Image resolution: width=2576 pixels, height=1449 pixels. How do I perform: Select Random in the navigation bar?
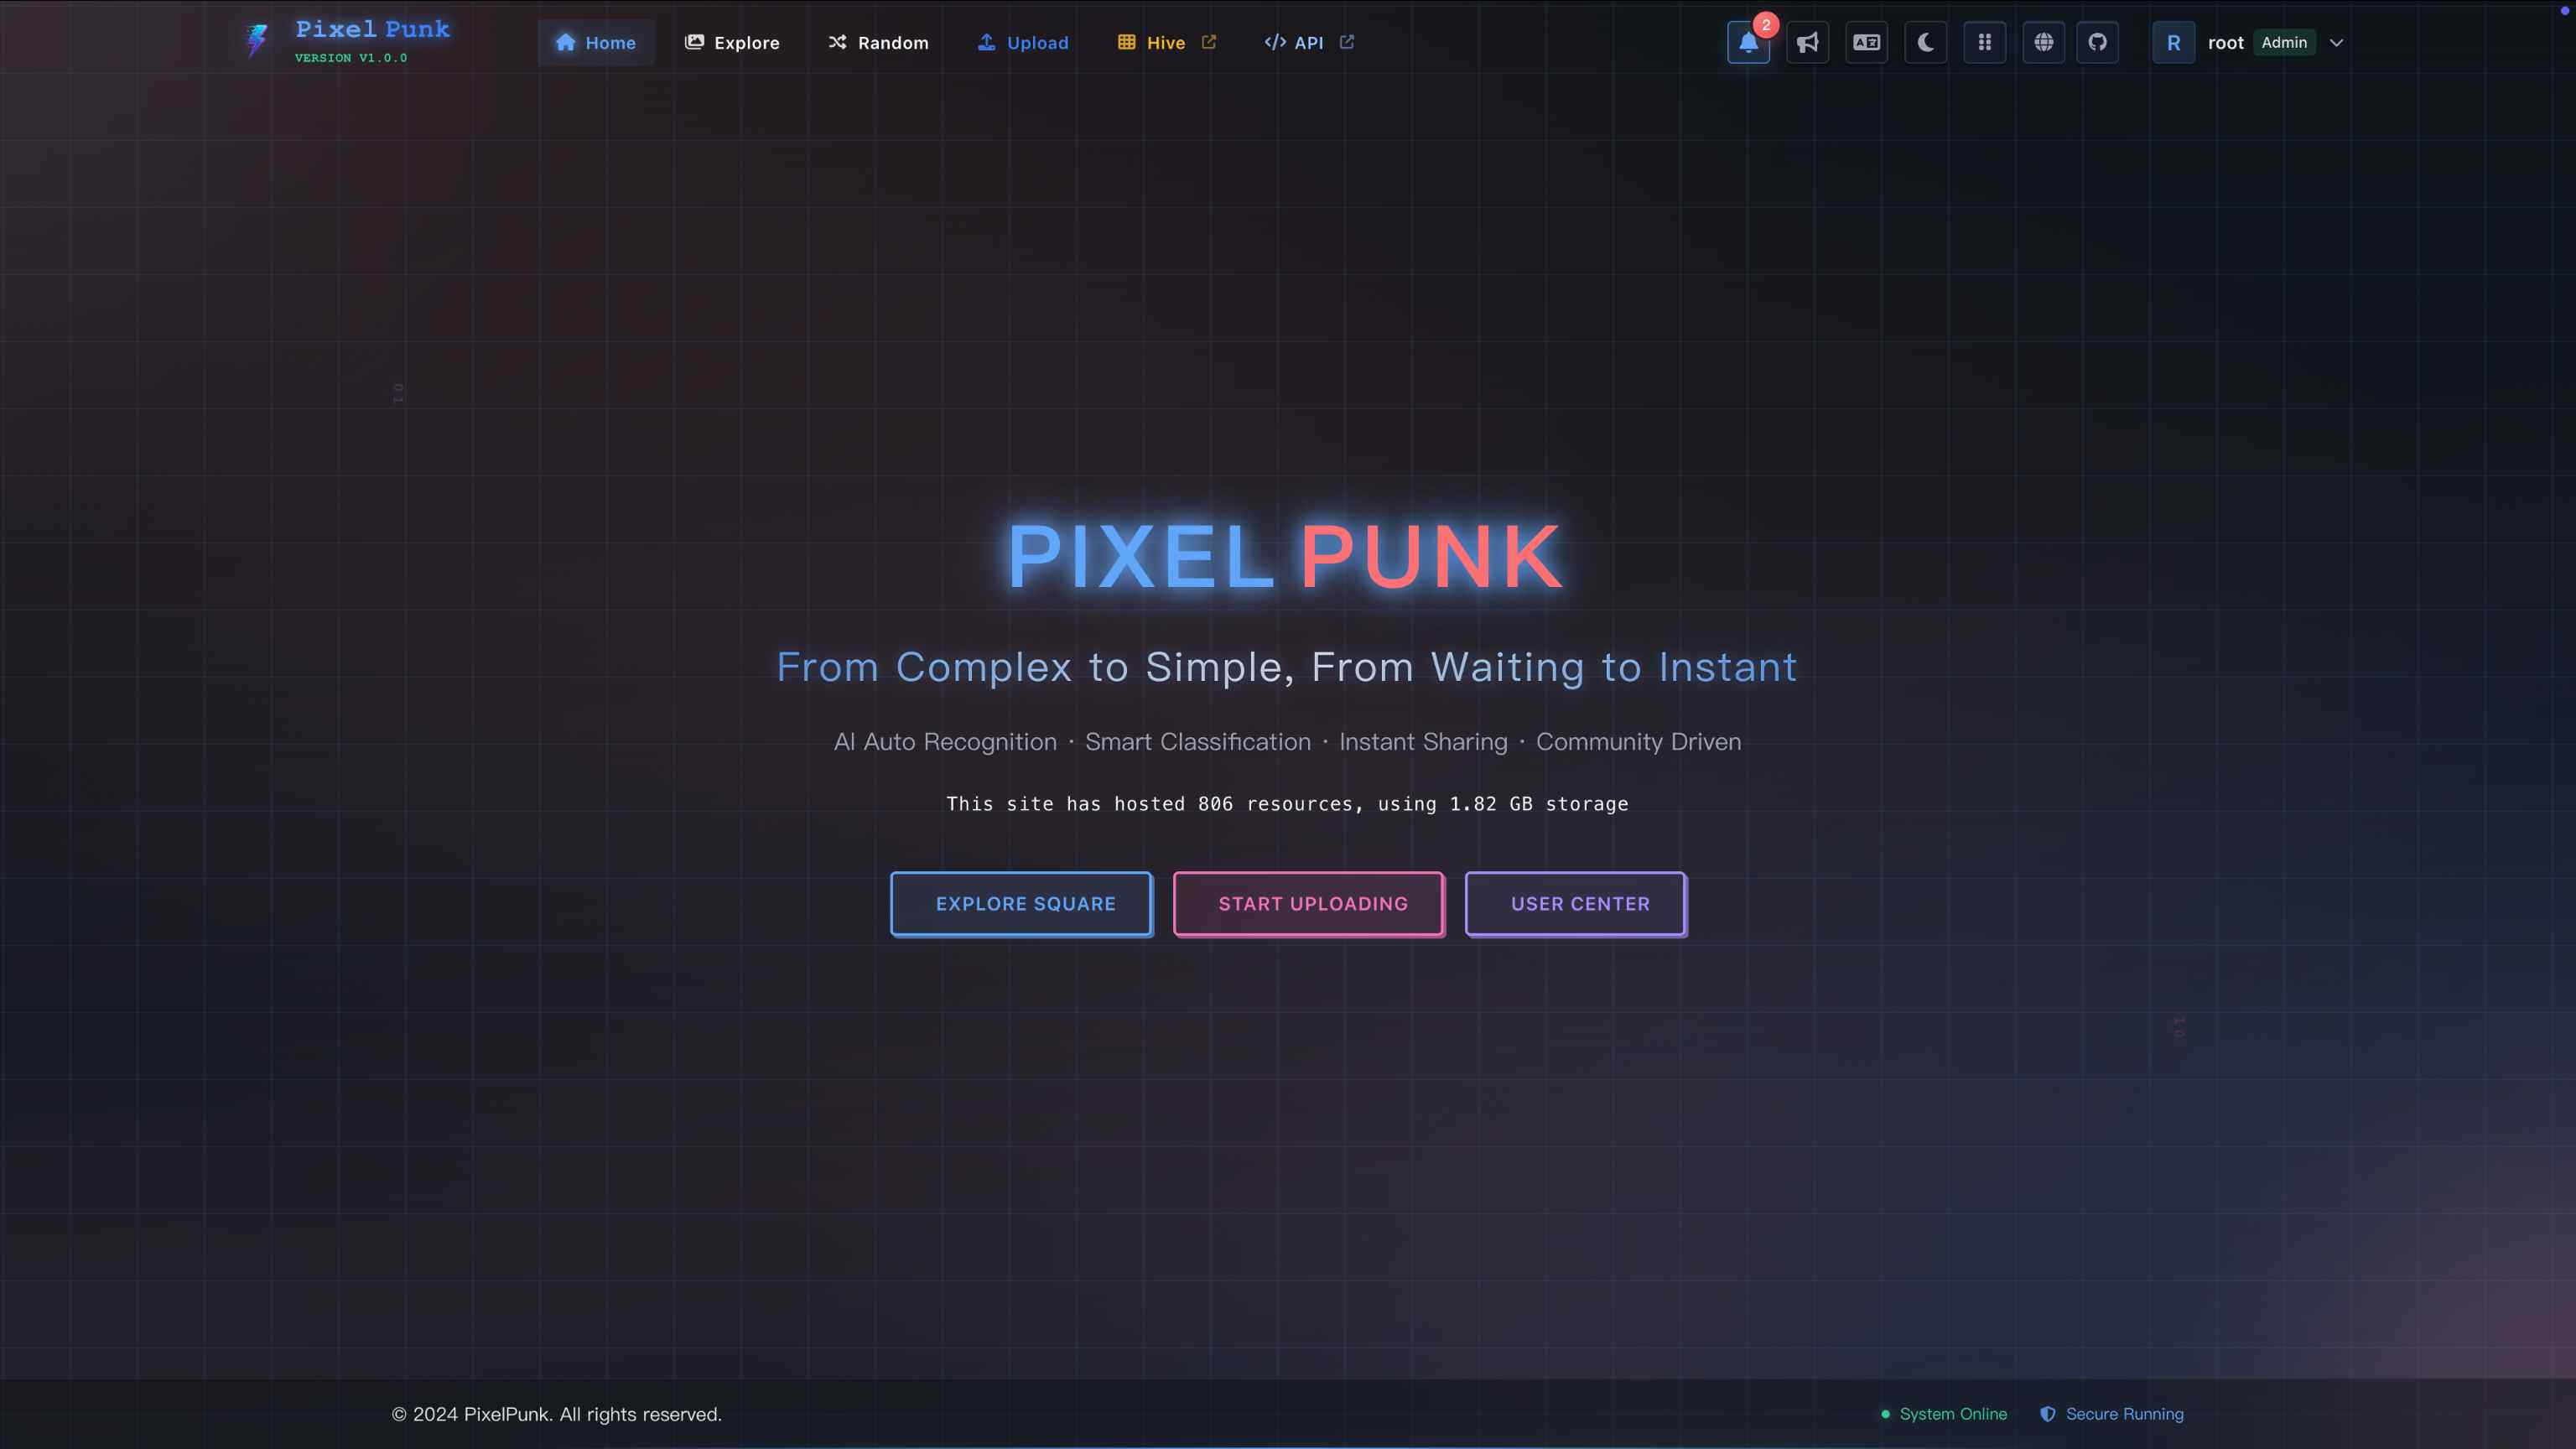[878, 43]
